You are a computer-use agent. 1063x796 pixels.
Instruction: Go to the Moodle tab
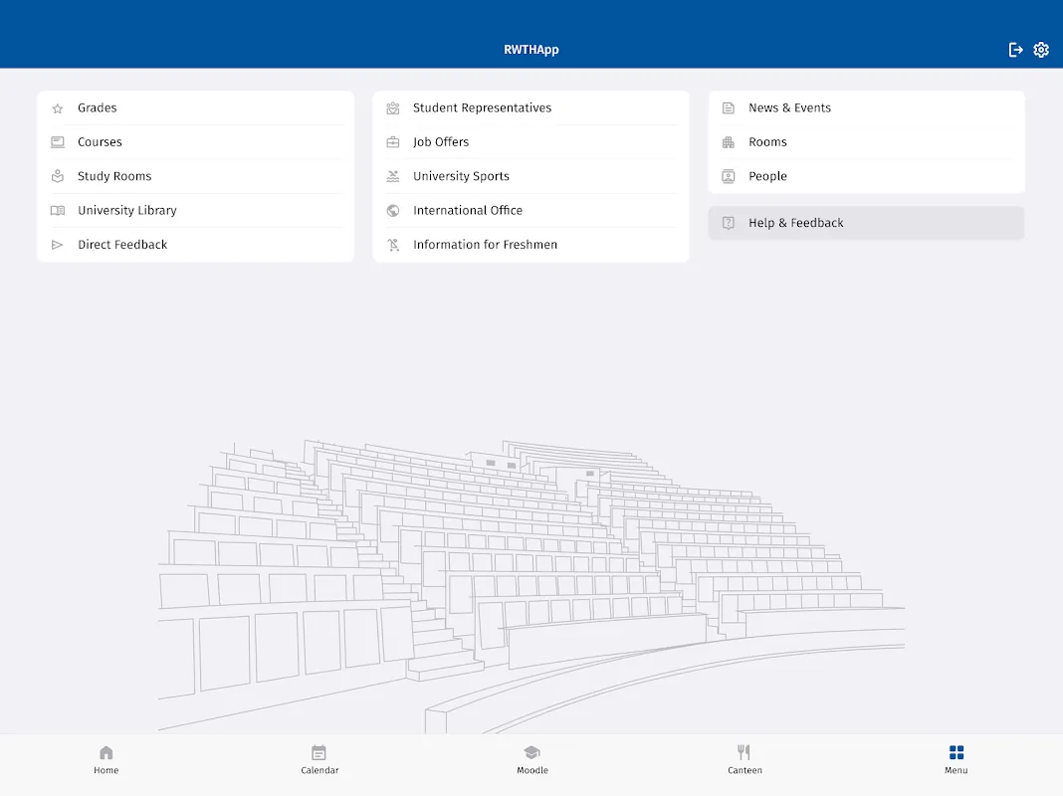click(x=532, y=759)
